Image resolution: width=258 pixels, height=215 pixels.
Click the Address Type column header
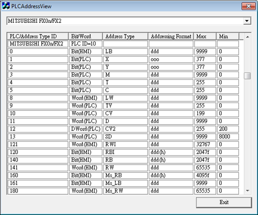(125, 36)
